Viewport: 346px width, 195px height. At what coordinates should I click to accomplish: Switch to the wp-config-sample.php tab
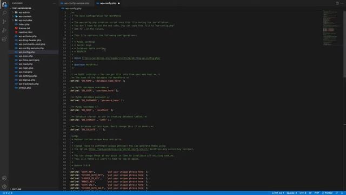(x=77, y=3)
